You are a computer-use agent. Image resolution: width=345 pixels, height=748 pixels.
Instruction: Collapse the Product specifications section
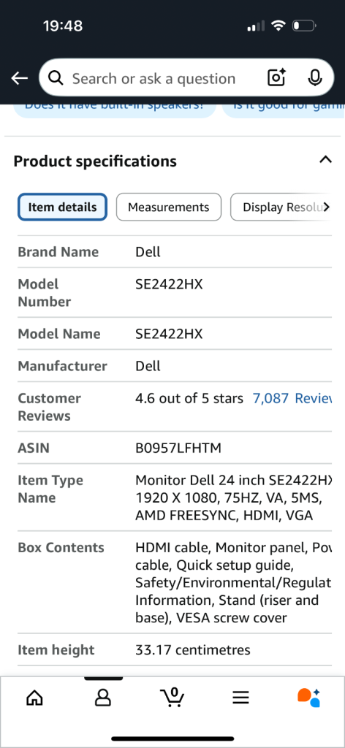[x=325, y=160]
